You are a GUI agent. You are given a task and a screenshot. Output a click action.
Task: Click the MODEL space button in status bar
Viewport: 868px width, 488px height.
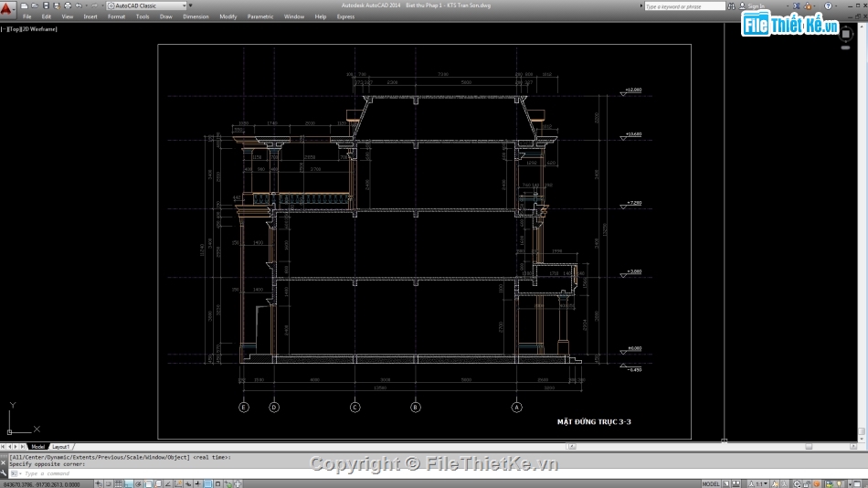(711, 484)
